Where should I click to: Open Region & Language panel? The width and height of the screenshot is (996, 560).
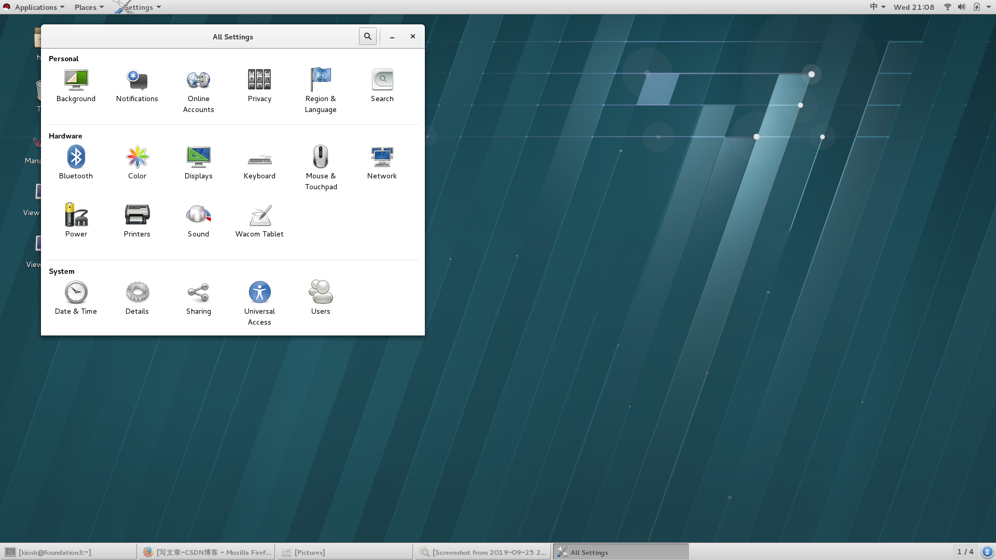(321, 80)
